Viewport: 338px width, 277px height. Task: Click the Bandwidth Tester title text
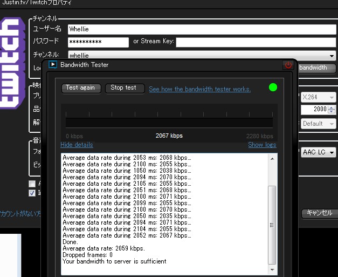pyautogui.click(x=85, y=65)
